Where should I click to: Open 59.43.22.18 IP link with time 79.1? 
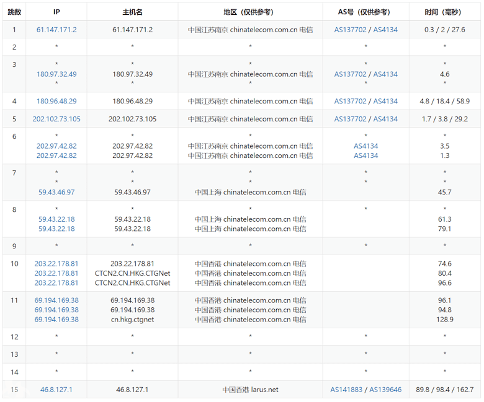pyautogui.click(x=56, y=229)
